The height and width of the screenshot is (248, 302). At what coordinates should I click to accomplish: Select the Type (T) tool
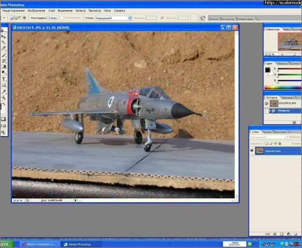pyautogui.click(x=4, y=79)
